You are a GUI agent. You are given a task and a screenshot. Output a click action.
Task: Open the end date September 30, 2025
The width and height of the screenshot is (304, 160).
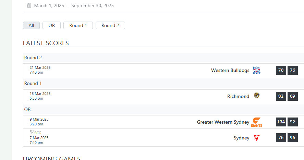93,5
